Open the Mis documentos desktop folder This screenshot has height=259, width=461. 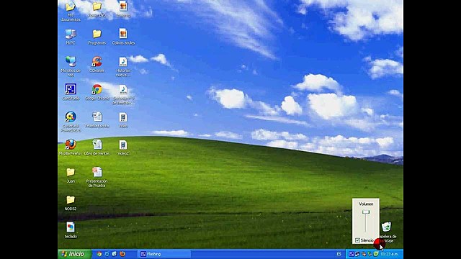71,6
